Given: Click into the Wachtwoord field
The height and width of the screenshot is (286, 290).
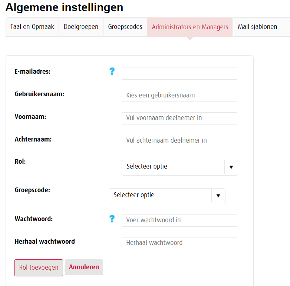Looking at the screenshot, I should [179, 220].
